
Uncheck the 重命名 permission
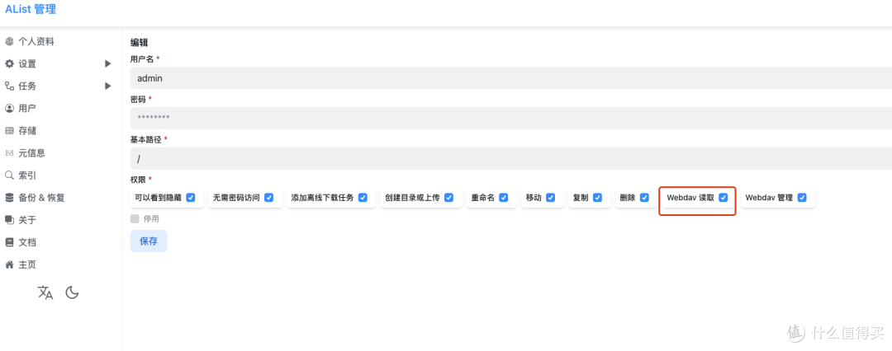click(504, 198)
